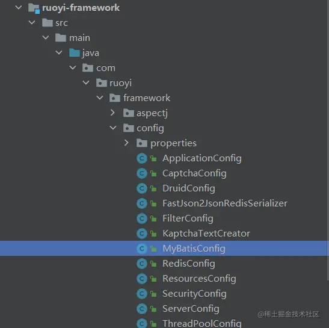Collapse the main folder chevron
Image resolution: width=329 pixels, height=328 pixels.
click(46, 37)
